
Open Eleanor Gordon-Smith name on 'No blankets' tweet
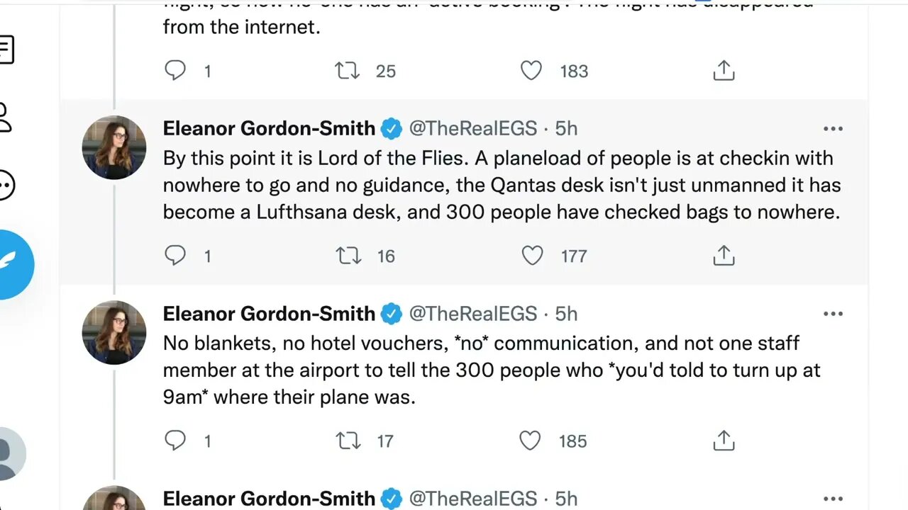pos(269,313)
